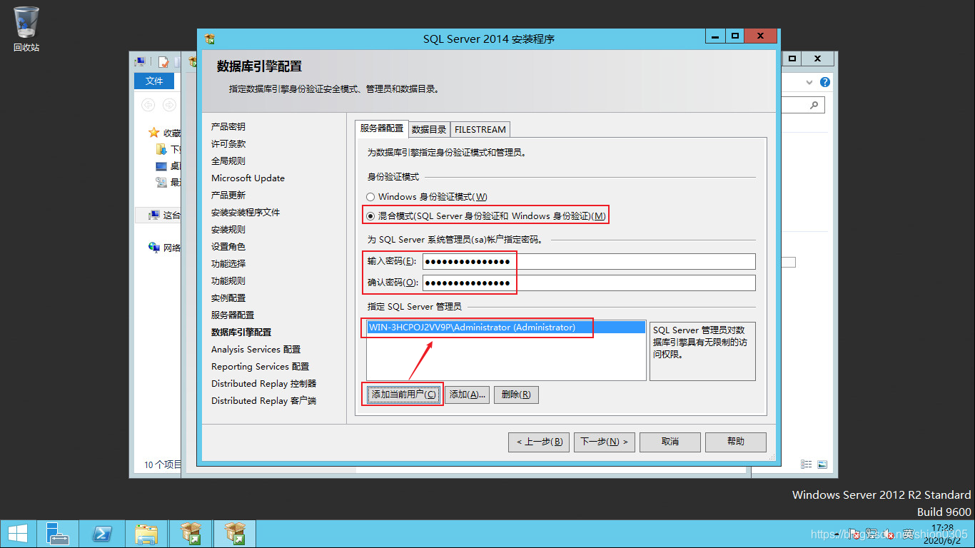
Task: Click the speaker volume tray icon
Action: (888, 533)
